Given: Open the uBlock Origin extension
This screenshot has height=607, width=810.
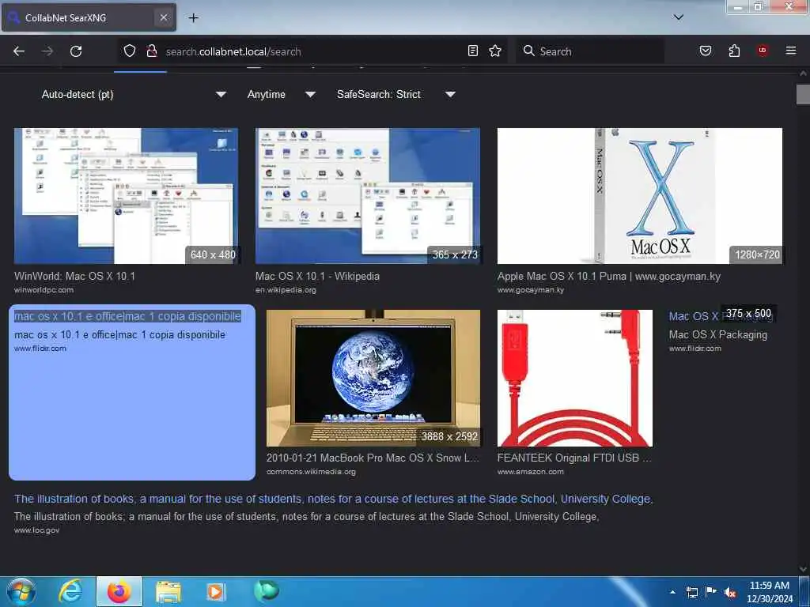Looking at the screenshot, I should click(x=763, y=51).
